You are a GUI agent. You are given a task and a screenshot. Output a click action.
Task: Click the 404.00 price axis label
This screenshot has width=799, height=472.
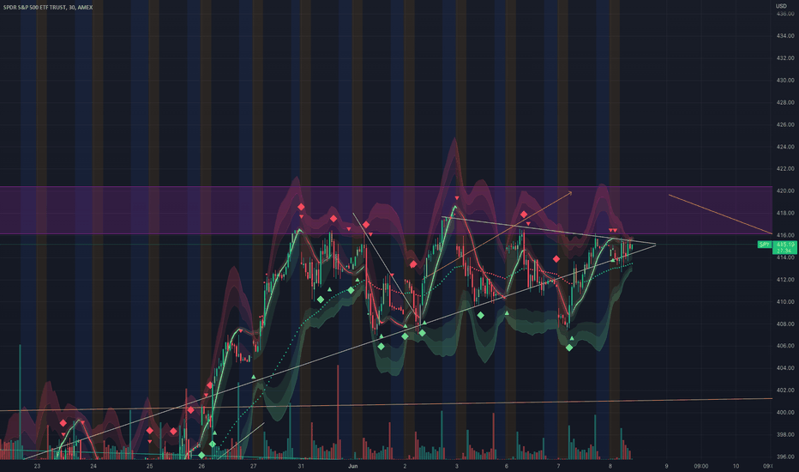click(x=785, y=368)
